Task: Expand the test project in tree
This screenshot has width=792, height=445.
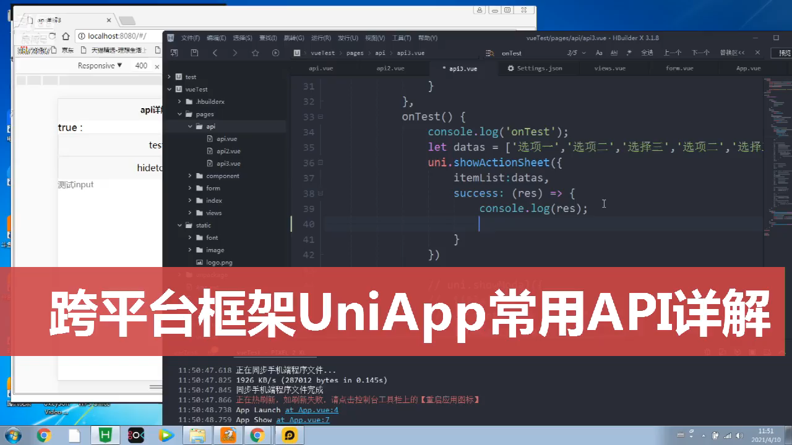Action: pyautogui.click(x=169, y=77)
